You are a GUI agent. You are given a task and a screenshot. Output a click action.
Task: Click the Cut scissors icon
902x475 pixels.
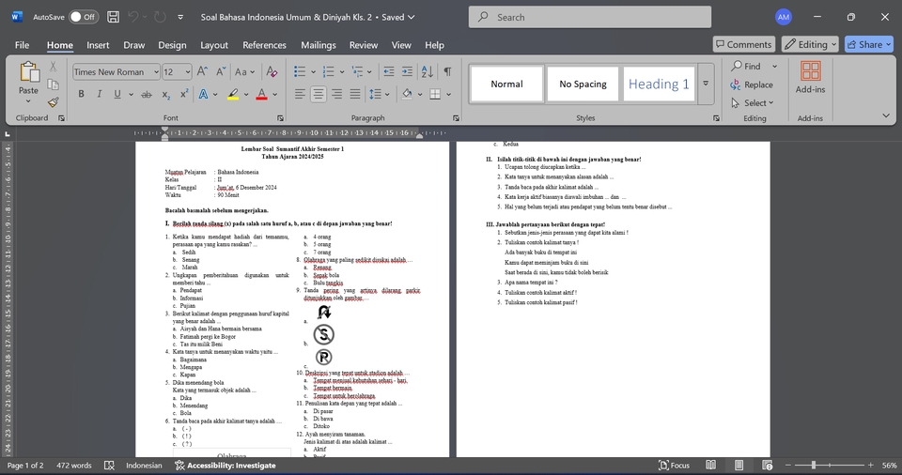[53, 66]
